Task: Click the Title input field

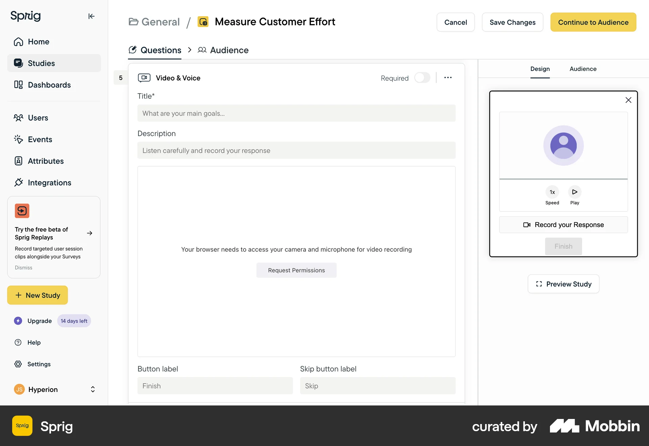Action: (296, 113)
